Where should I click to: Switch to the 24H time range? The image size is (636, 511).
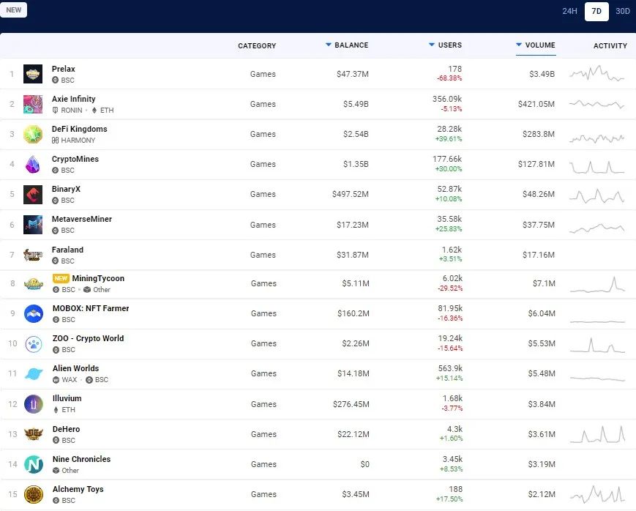pos(569,11)
